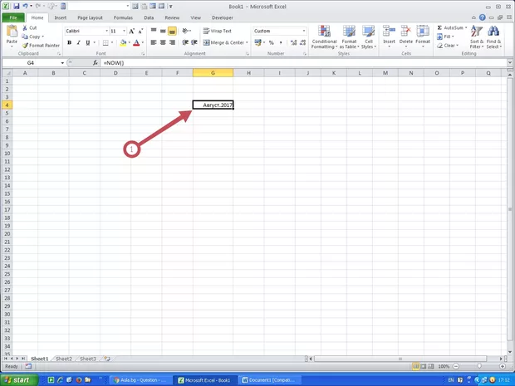Select the Sheet2 worksheet tab

[x=64, y=359]
